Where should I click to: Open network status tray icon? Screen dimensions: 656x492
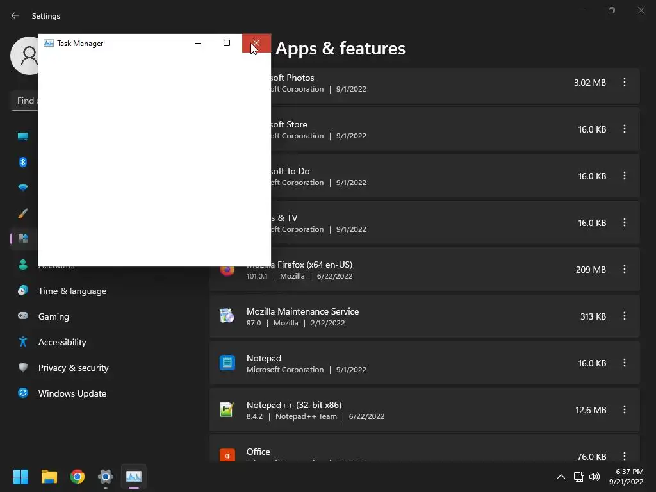(579, 477)
